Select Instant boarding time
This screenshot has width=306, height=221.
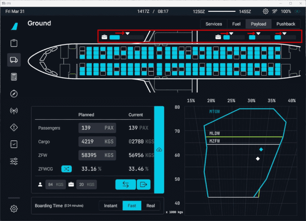(111, 206)
